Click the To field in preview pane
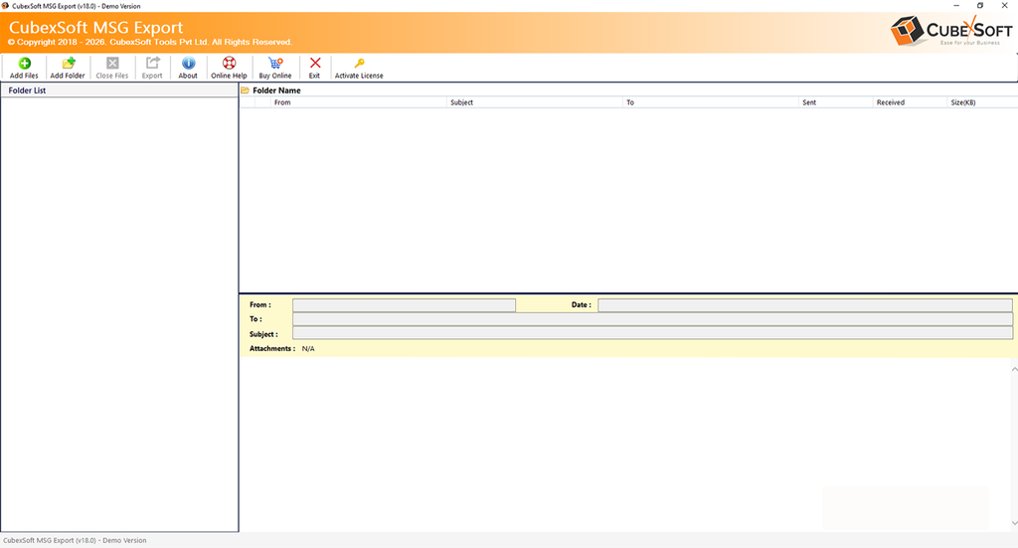1018x548 pixels. point(652,319)
